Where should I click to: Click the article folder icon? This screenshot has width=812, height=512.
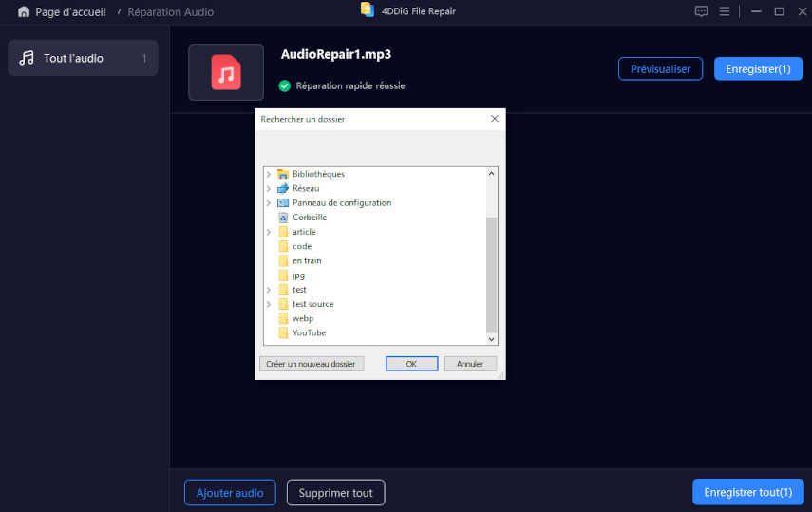283,232
